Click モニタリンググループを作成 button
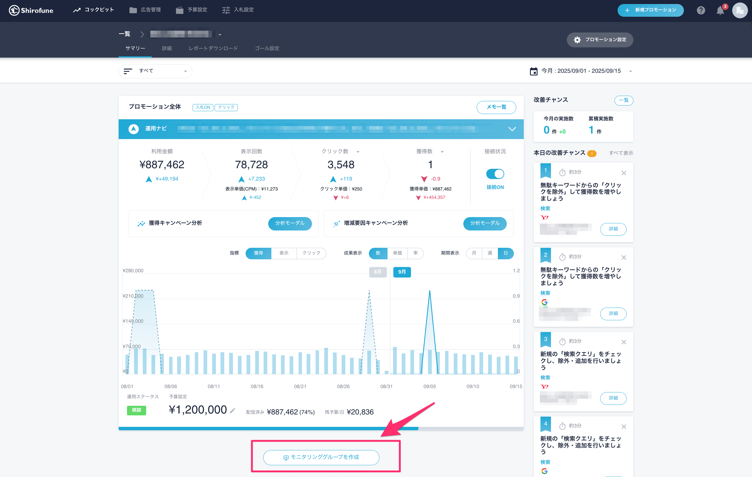Image resolution: width=752 pixels, height=477 pixels. pyautogui.click(x=321, y=457)
